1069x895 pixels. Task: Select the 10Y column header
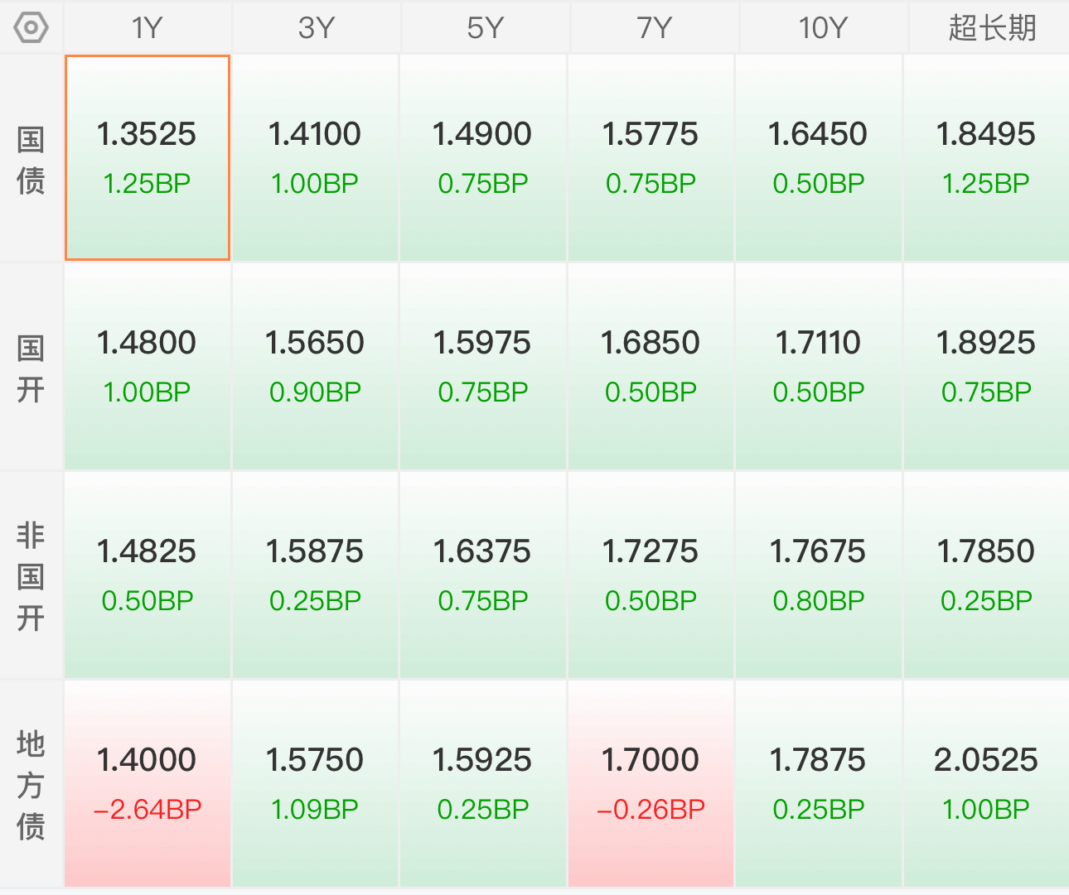pos(822,28)
